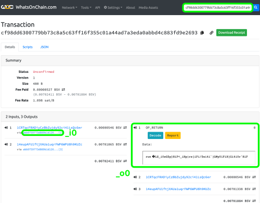The image size is (260, 203).
Task: Click the arrow icon of input 1
Action: (x=6, y=128)
